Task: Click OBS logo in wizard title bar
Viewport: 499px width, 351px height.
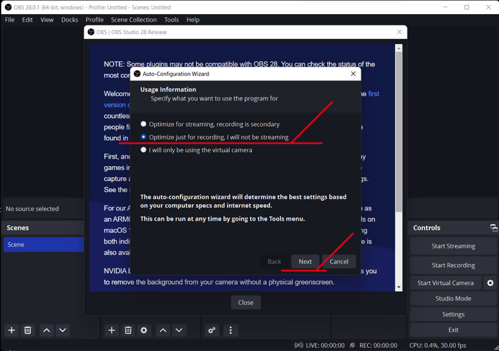Action: point(137,74)
